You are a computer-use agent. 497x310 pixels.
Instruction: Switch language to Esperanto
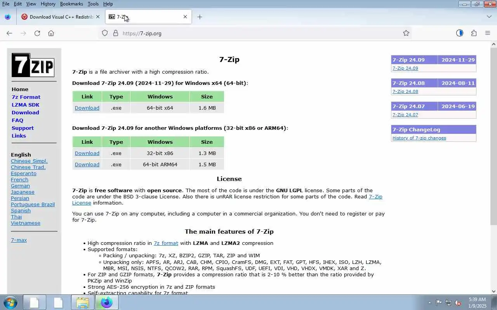pyautogui.click(x=24, y=173)
